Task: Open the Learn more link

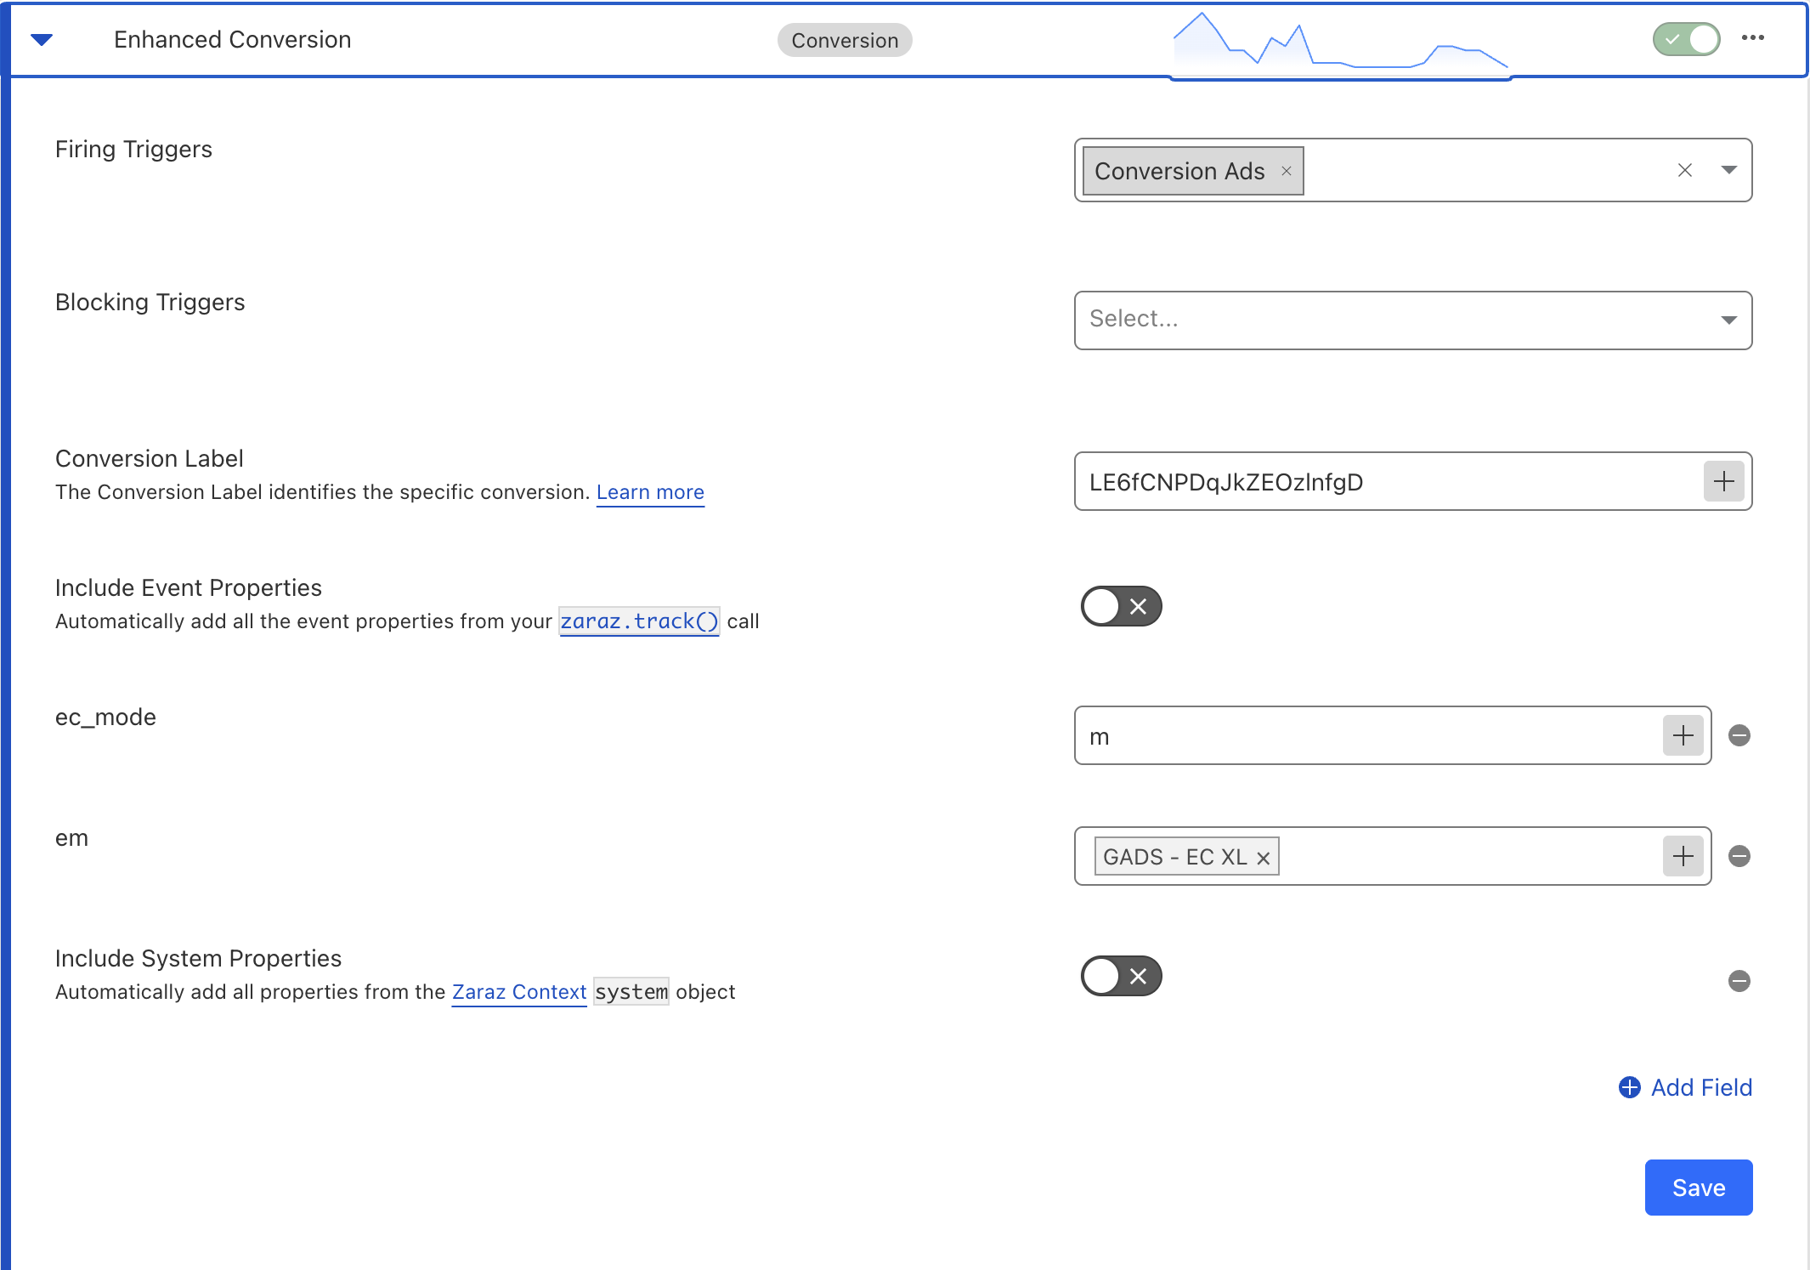Action: point(650,492)
